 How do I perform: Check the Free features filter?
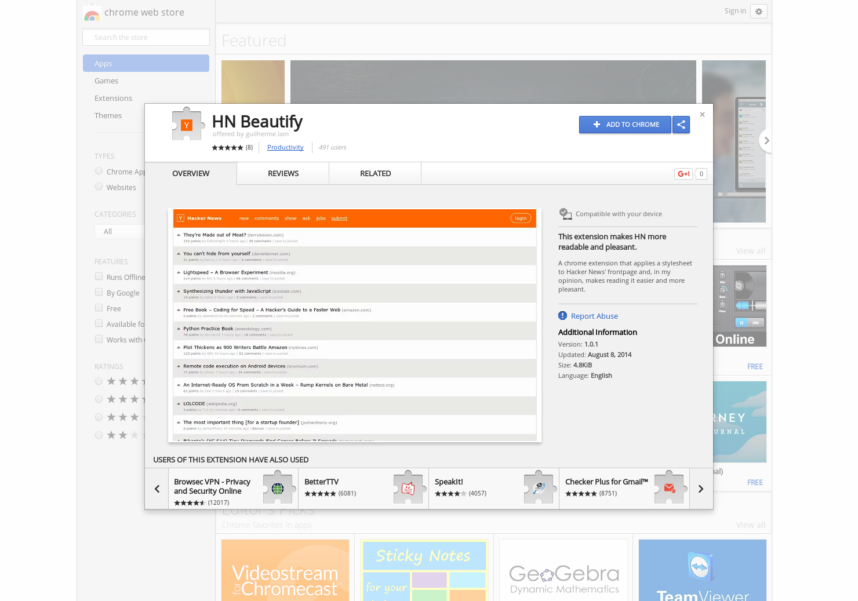point(99,308)
